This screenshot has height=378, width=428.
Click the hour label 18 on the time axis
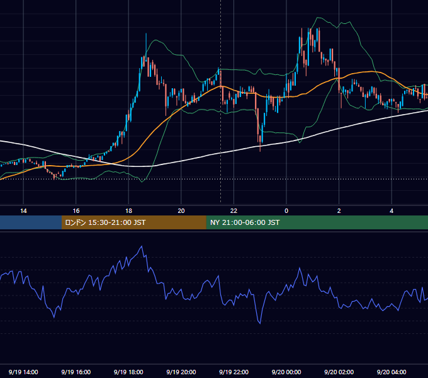coord(128,211)
